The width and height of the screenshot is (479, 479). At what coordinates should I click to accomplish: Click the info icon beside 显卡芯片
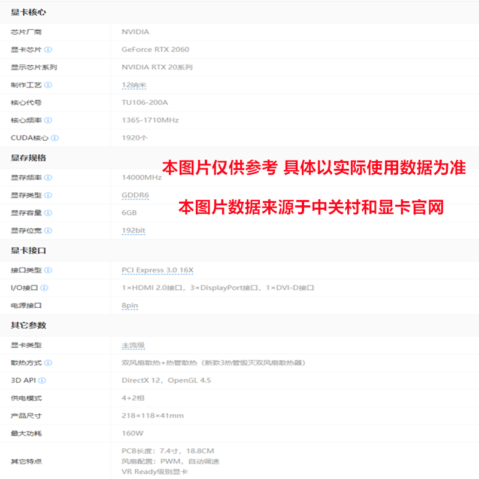48,50
